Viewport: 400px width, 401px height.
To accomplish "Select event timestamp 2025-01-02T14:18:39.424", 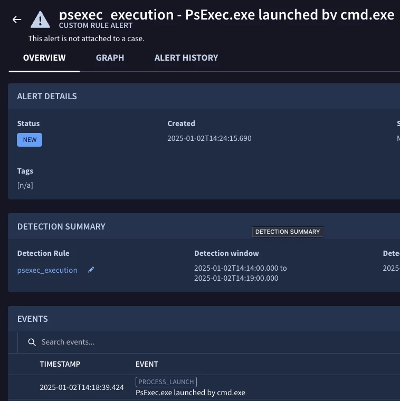I will click(82, 387).
